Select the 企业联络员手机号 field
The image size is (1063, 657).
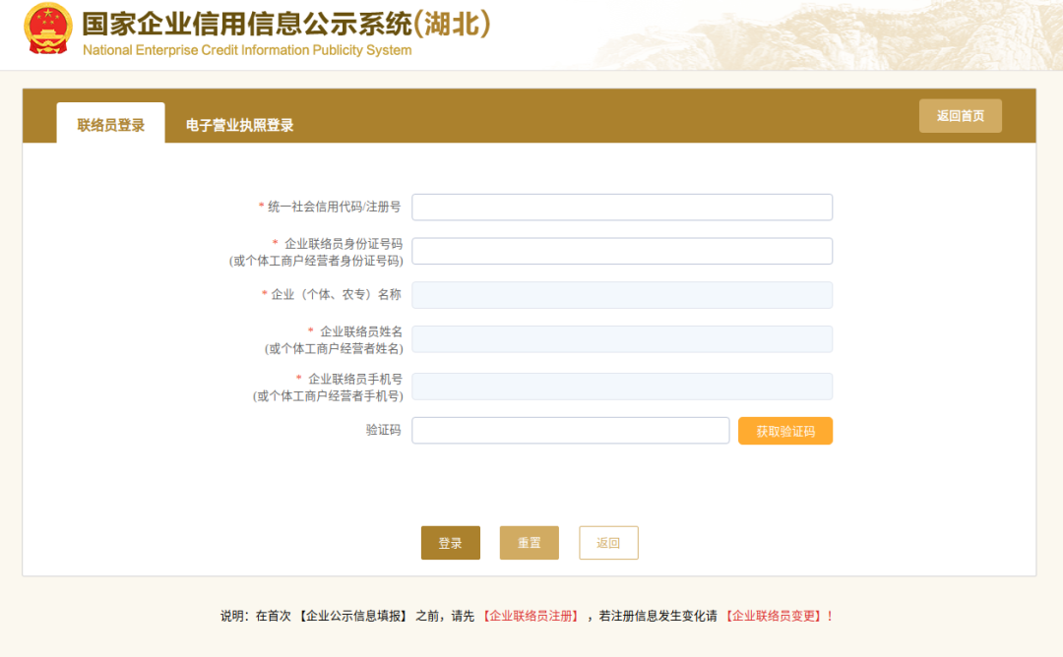tap(621, 387)
